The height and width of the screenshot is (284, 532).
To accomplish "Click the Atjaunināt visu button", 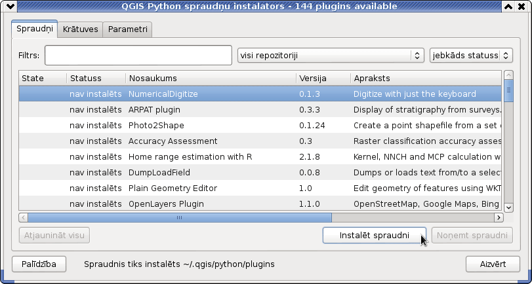I will coord(54,236).
